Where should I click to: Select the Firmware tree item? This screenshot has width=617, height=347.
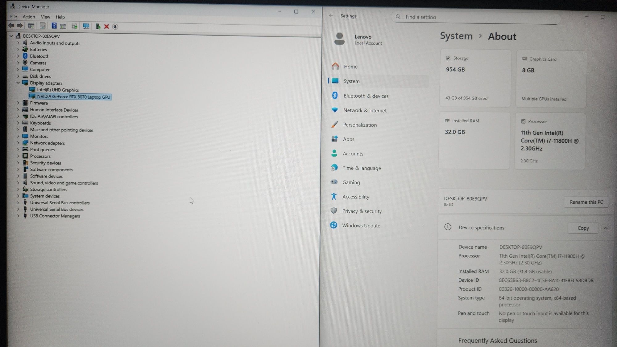click(39, 103)
